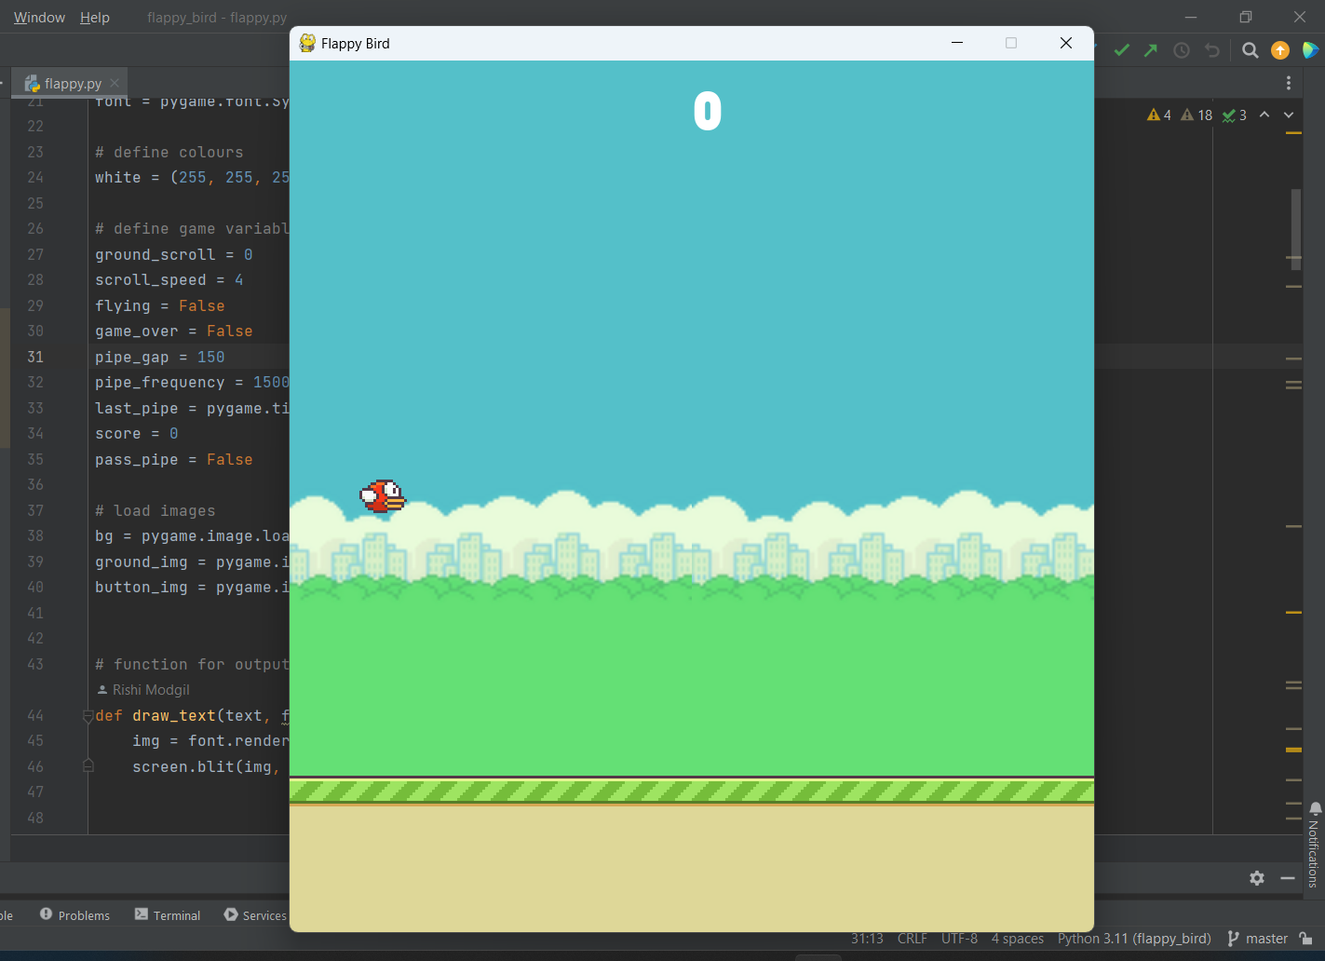1325x961 pixels.
Task: Open the master Git branch popup
Action: (1258, 939)
